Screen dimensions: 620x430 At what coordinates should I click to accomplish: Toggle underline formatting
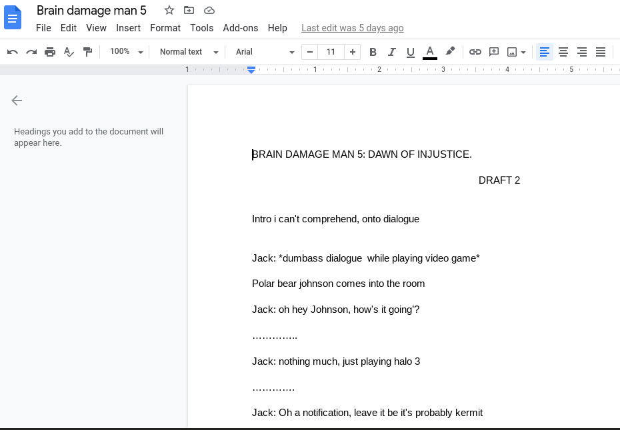pyautogui.click(x=411, y=52)
